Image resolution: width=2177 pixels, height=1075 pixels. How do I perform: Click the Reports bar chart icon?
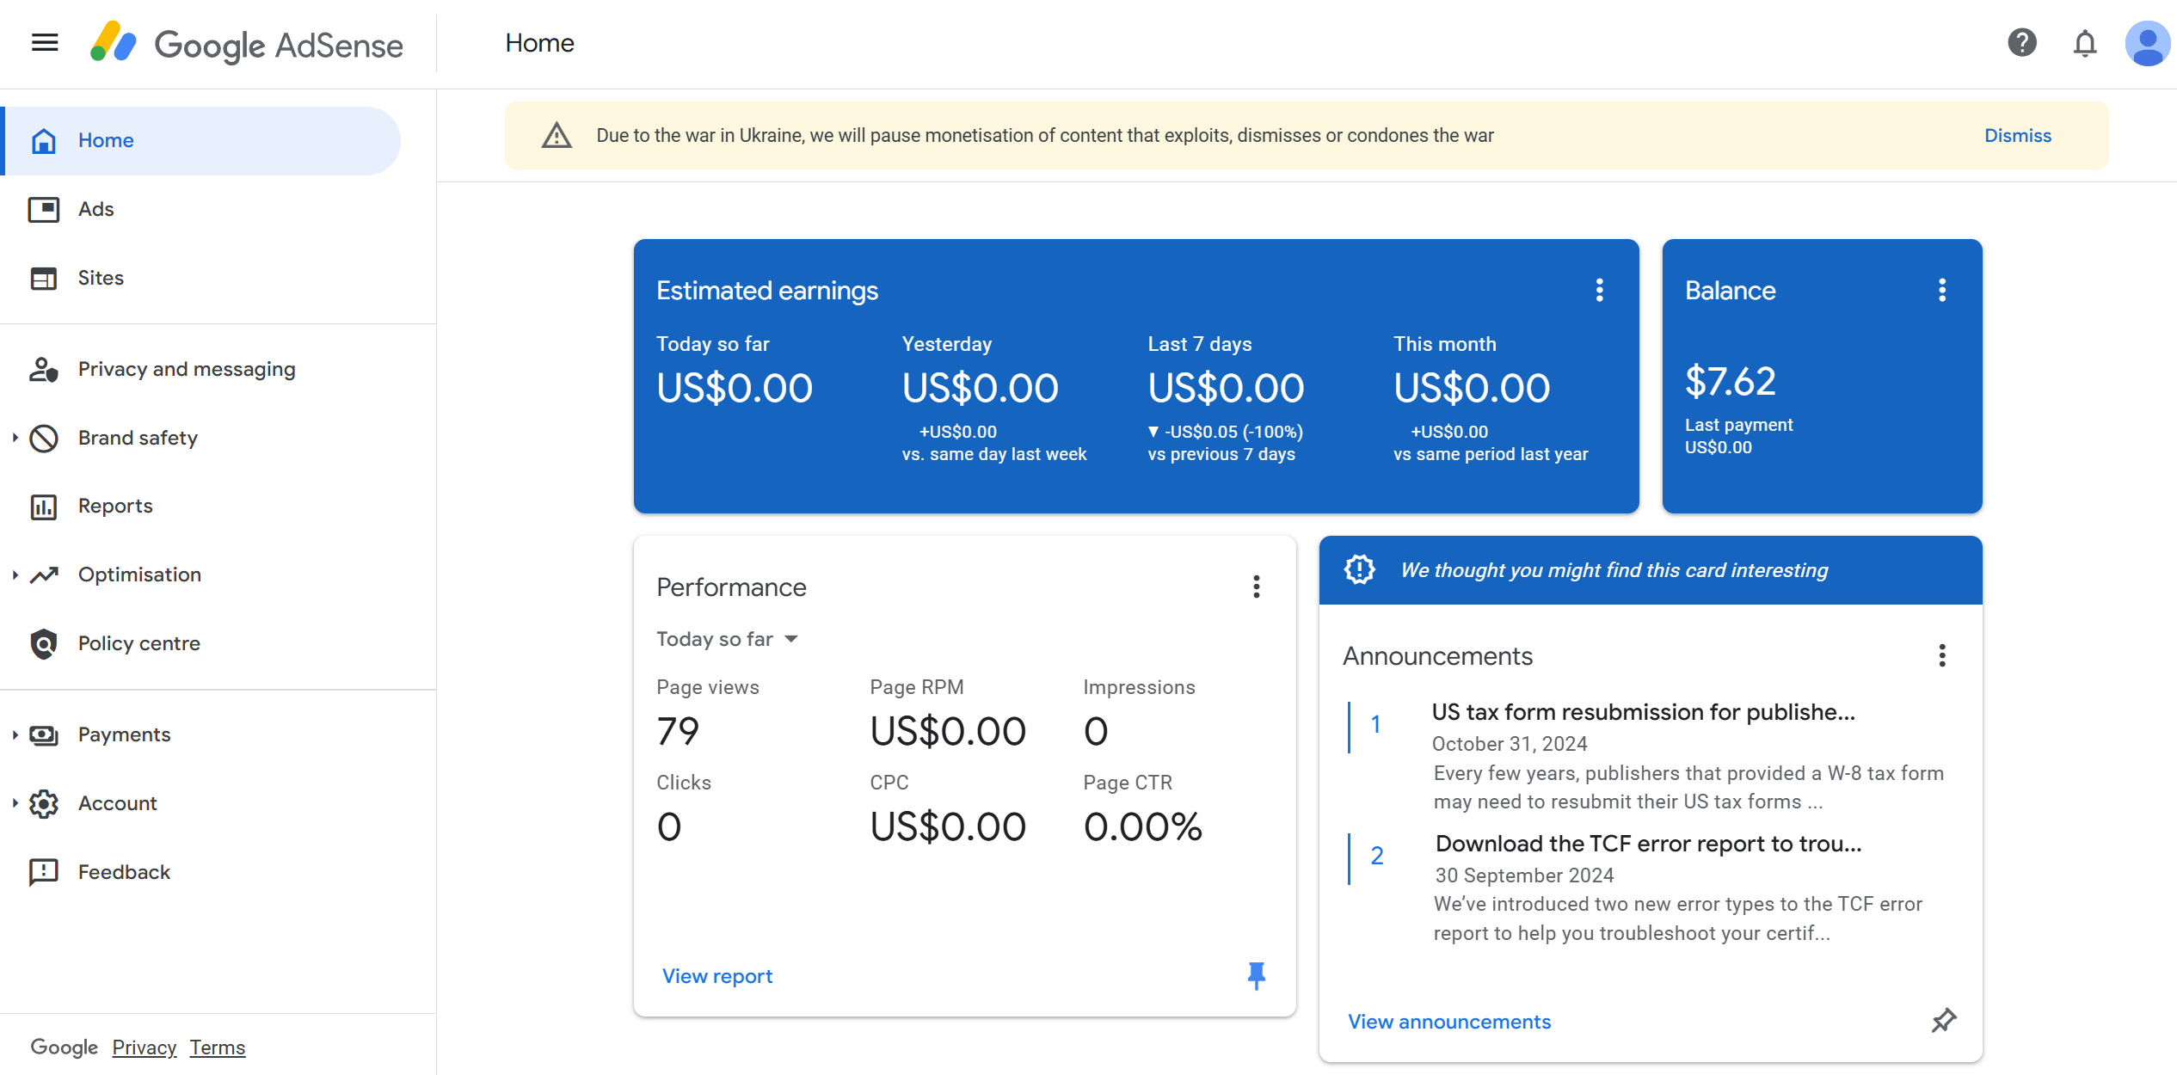point(44,507)
